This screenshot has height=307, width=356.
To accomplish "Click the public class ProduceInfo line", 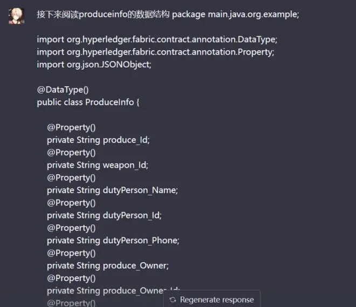I will tap(88, 102).
